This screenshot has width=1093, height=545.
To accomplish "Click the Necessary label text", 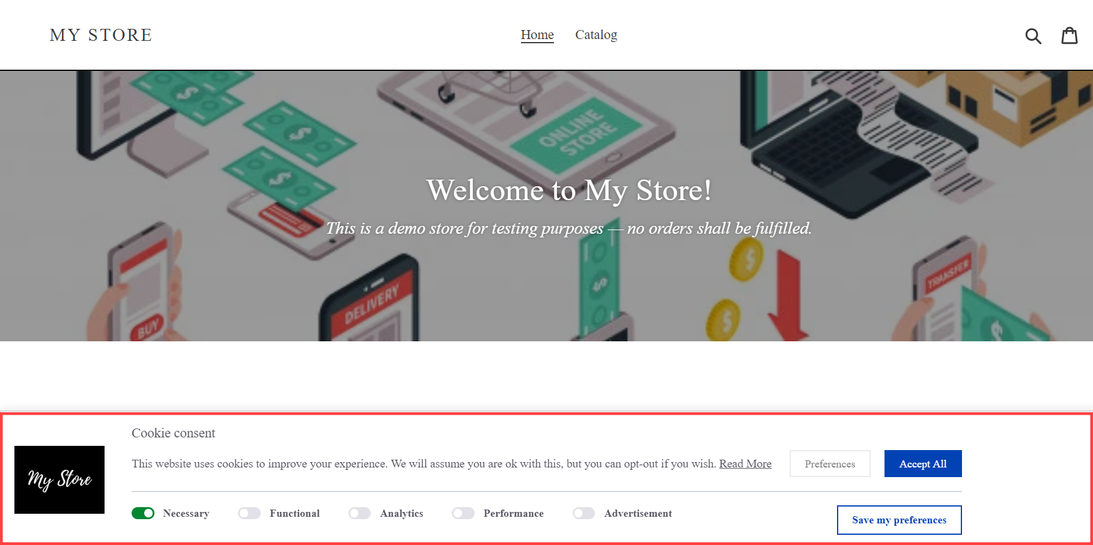I will 186,514.
